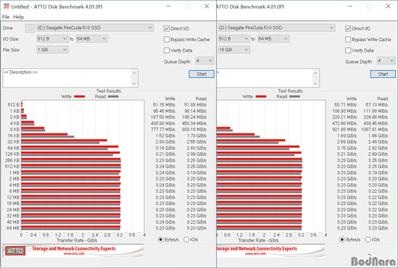
Task: Select Bytes/s radio button in left window
Action: click(161, 239)
